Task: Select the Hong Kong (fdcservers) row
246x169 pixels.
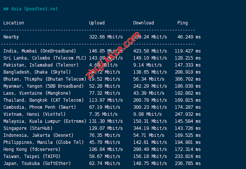Action: [32, 149]
